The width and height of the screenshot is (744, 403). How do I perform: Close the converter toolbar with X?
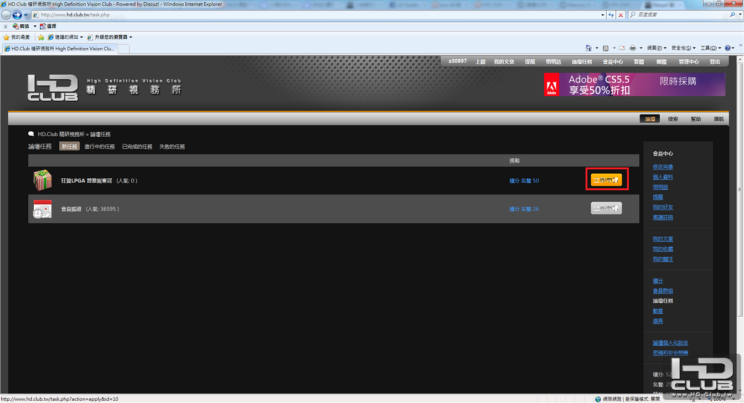click(6, 26)
